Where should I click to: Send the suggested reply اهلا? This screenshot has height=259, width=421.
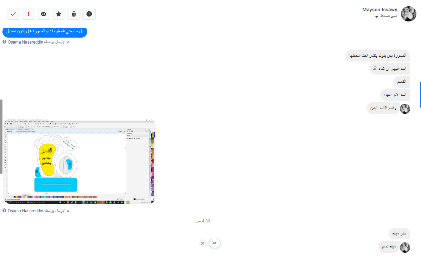pos(215,243)
